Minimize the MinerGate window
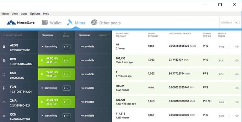Screen dimensions: 242x122 click(x=206, y=5)
